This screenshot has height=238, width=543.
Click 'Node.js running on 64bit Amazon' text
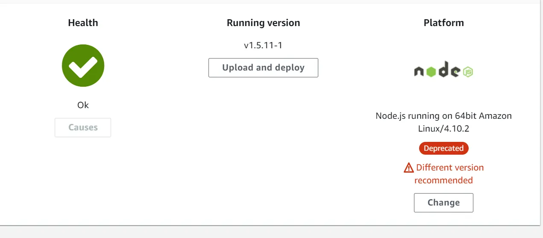coord(443,116)
